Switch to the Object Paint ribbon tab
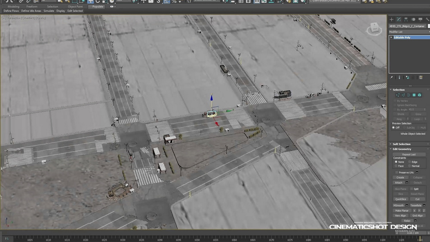This screenshot has height=242, width=430. point(75,6)
